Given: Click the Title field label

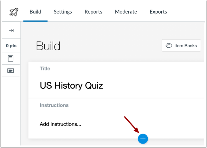Looking at the screenshot, I should [45, 68].
